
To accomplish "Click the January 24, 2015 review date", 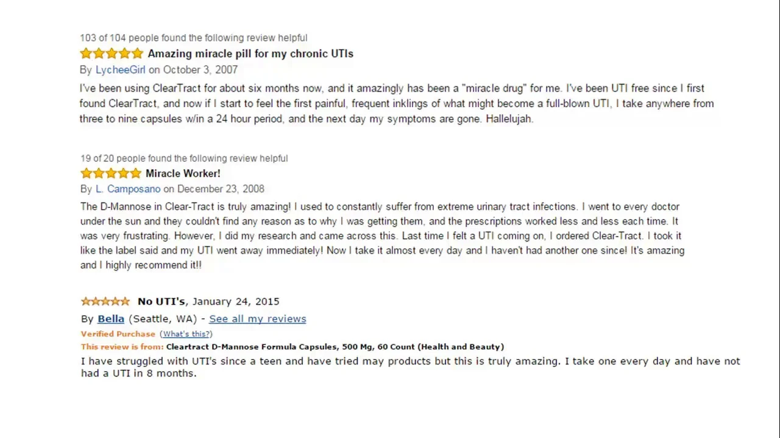I will pos(236,301).
